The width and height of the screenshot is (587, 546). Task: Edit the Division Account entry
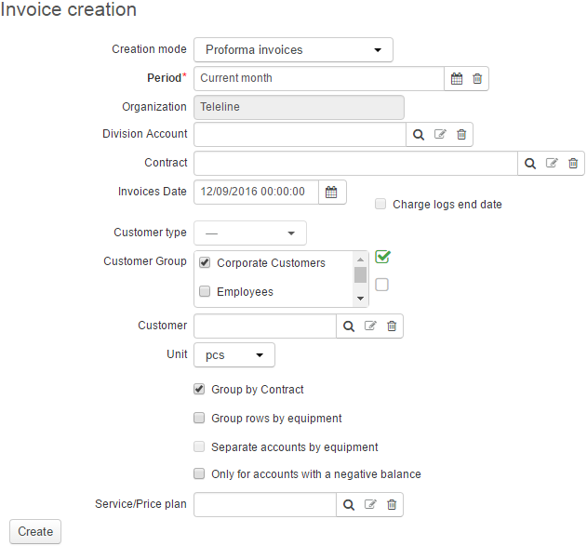point(440,134)
